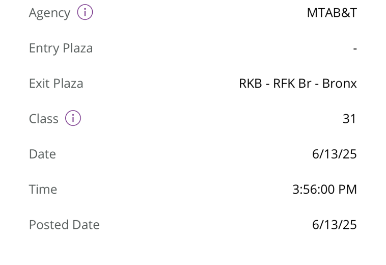Click the Posted Date value 6/13/25
Screen dimensions: 386x265
tap(334, 225)
